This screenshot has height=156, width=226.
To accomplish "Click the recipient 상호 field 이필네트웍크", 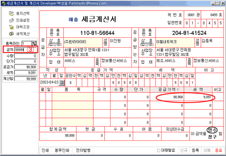I will point(175,42).
